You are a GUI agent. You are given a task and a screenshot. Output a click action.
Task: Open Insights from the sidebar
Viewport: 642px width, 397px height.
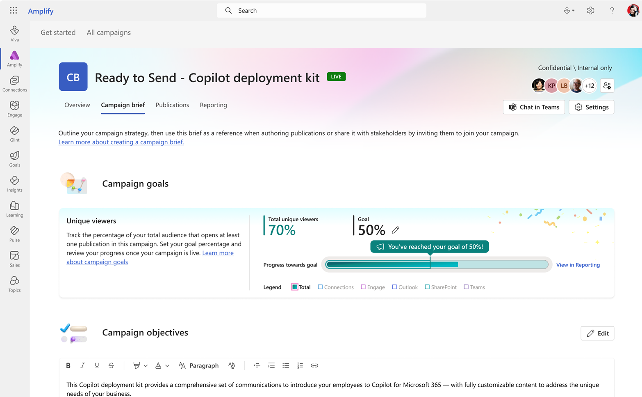(15, 184)
